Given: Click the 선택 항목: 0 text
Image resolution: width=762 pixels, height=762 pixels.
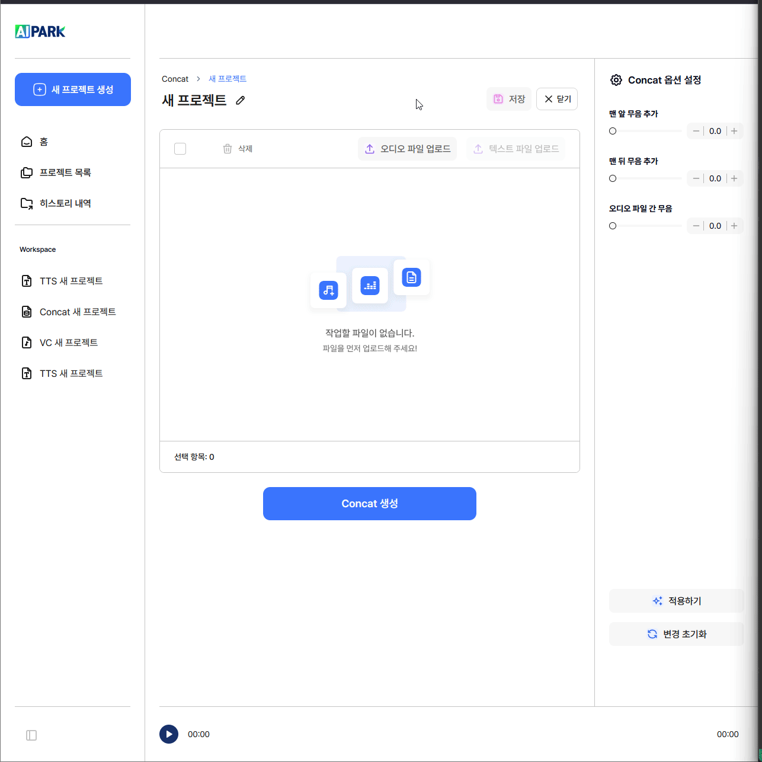Looking at the screenshot, I should pos(194,457).
